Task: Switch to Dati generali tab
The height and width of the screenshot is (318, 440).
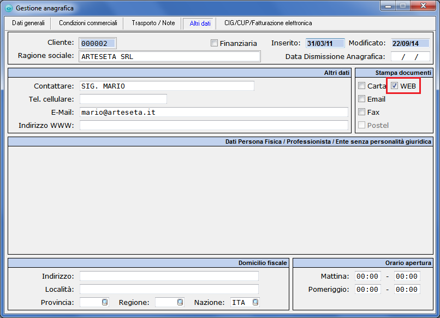Action: (x=28, y=23)
